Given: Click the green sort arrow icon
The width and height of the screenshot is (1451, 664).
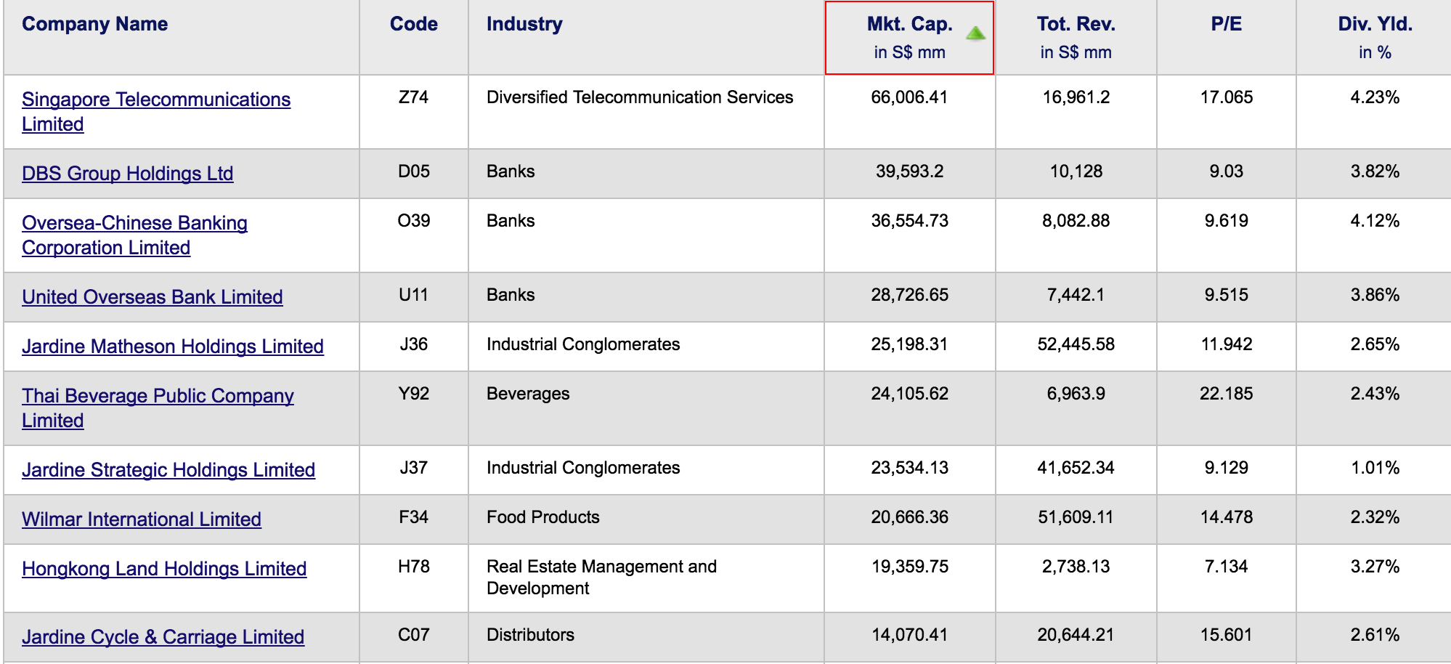Looking at the screenshot, I should point(975,33).
